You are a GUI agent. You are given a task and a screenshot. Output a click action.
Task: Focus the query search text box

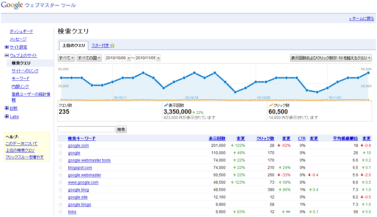click(86, 129)
